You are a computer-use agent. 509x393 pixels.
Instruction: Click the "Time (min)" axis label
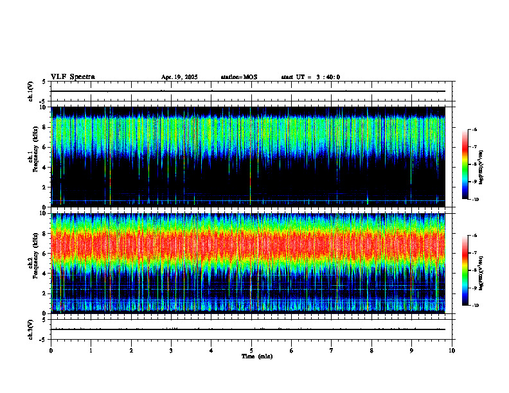tap(257, 356)
